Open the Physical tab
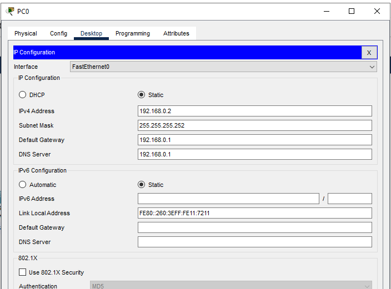The height and width of the screenshot is (289, 391). (x=26, y=33)
